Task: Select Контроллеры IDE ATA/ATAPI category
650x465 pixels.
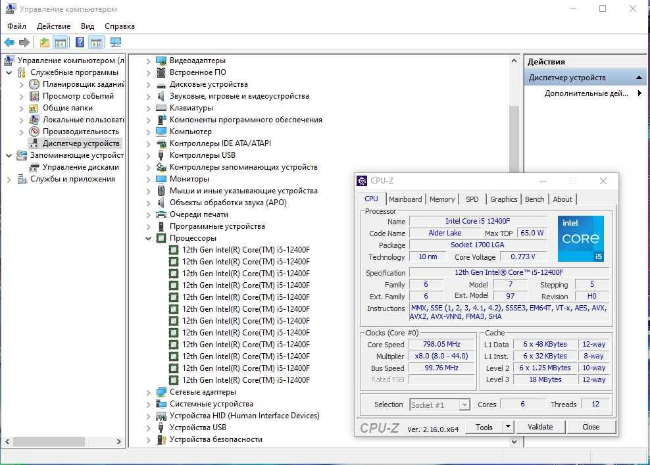Action: (x=220, y=143)
